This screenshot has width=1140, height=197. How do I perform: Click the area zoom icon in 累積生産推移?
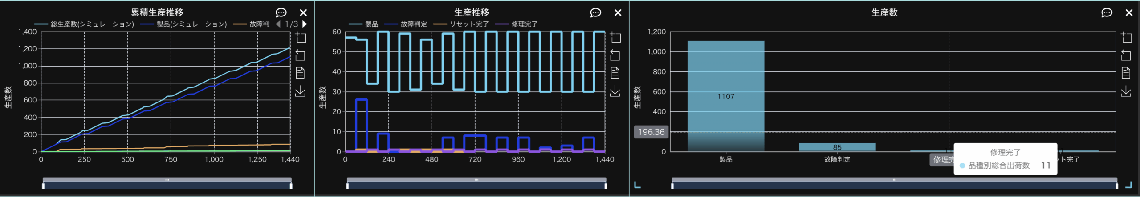pos(301,38)
